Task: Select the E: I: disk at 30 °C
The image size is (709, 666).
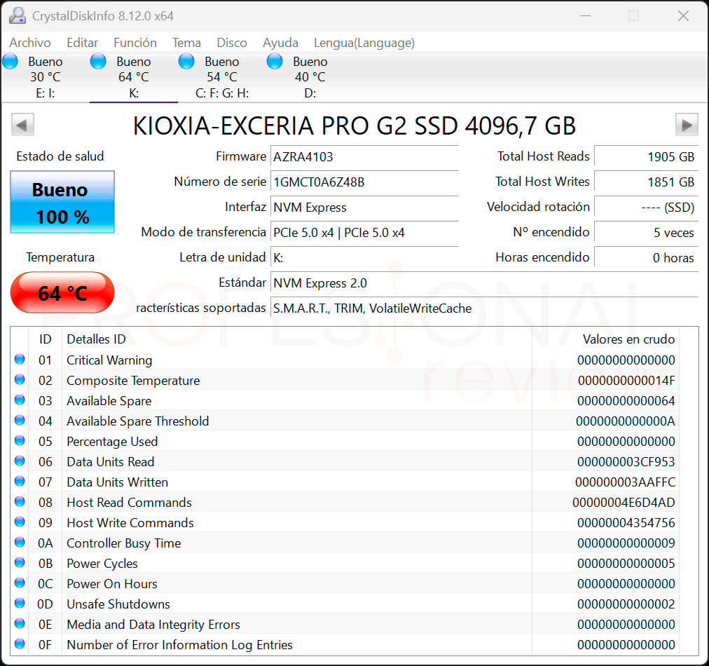Action: coord(46,77)
